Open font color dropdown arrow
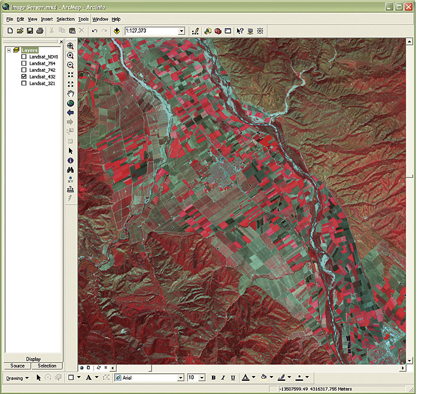Viewport: 425px width, 394px height. click(254, 377)
